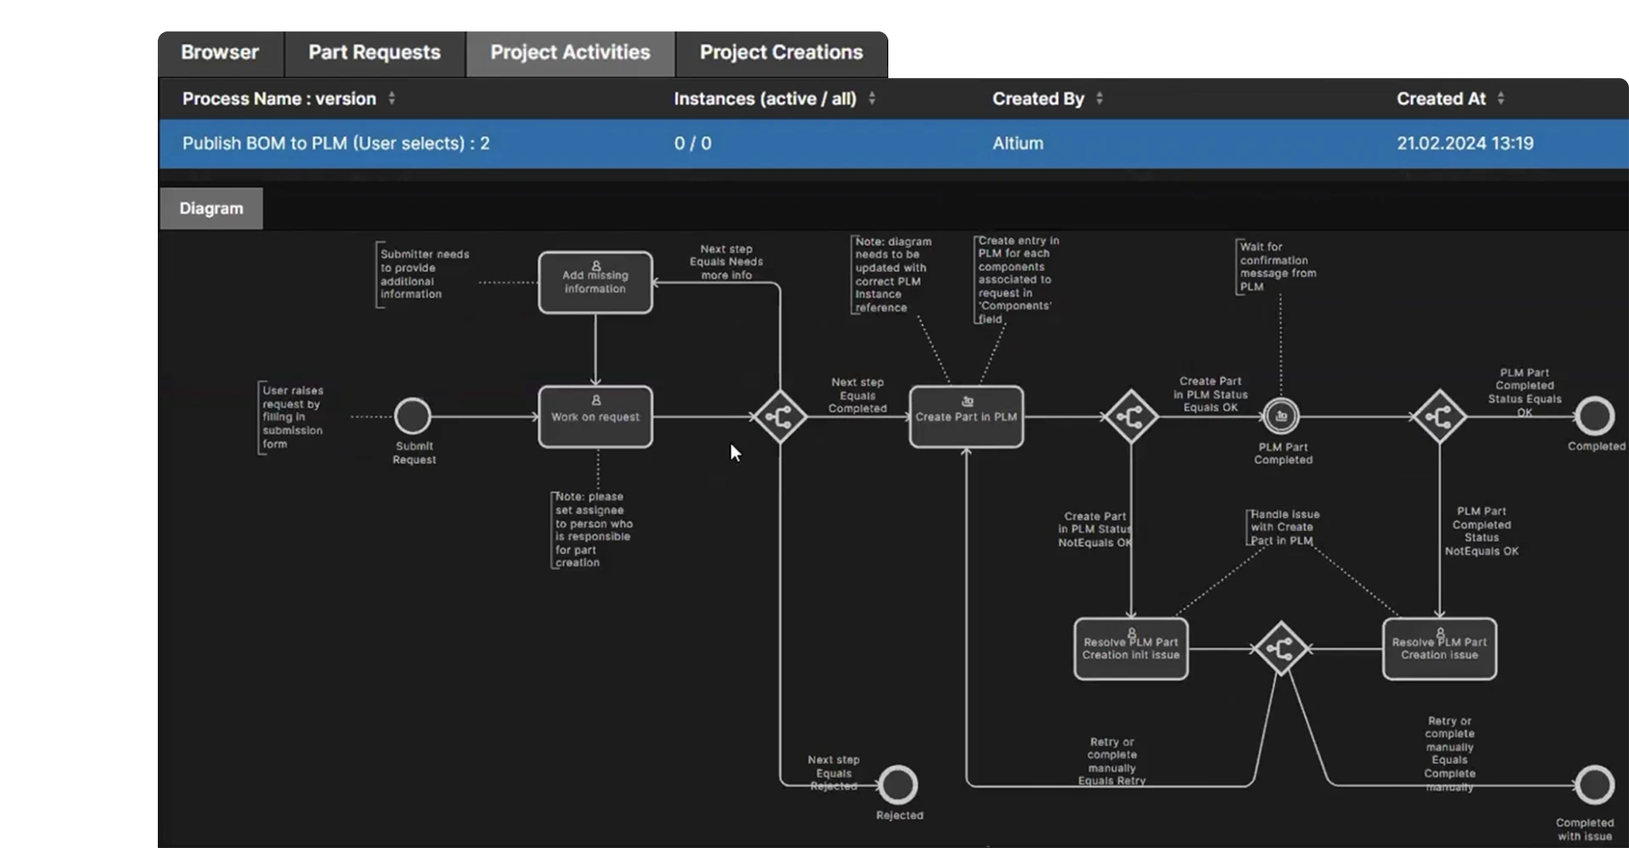The image size is (1629, 848).
Task: Select the Project Activities tab
Action: 570,53
